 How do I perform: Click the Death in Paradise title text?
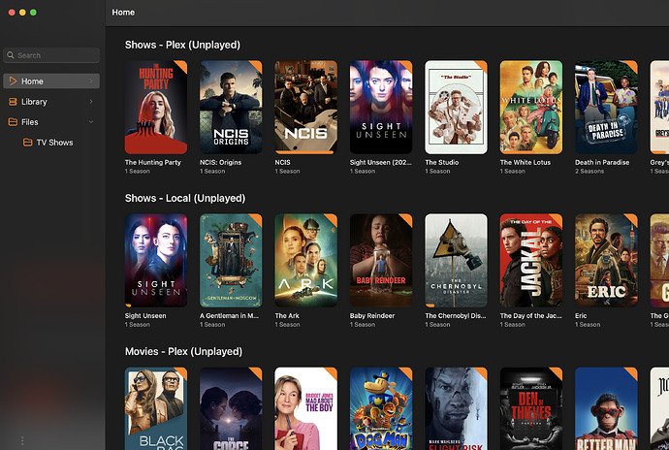coord(602,162)
